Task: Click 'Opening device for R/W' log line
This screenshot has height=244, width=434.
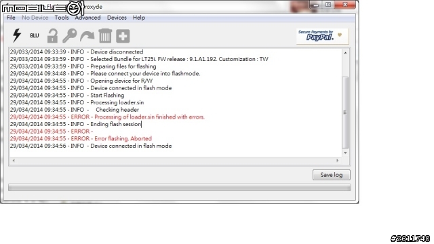Action: coord(81,81)
